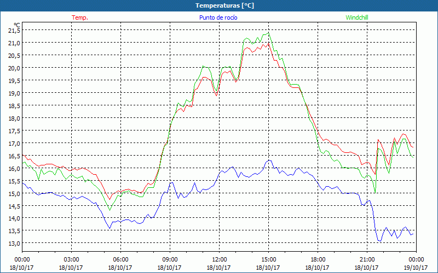
Task: Click the 13,0 y-axis value
Action: 15,243
